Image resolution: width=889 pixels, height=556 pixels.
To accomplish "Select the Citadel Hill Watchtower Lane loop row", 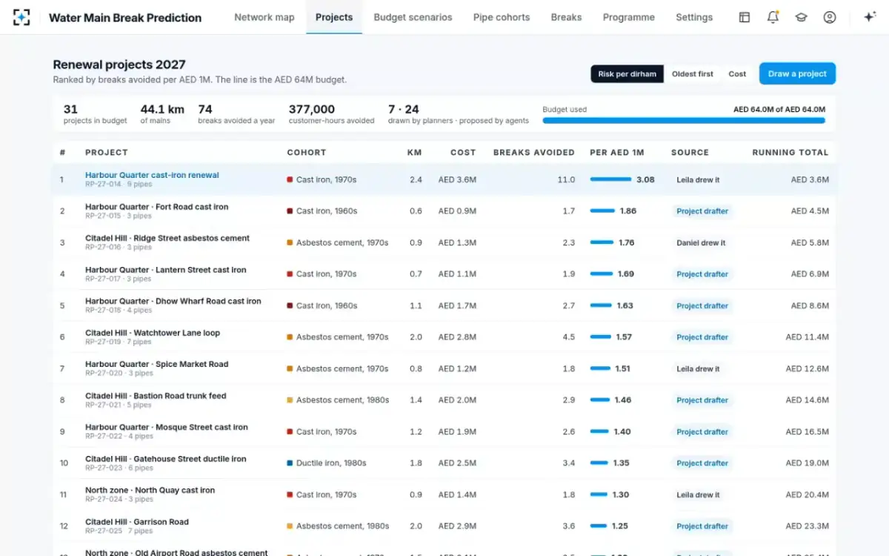I will pyautogui.click(x=444, y=337).
